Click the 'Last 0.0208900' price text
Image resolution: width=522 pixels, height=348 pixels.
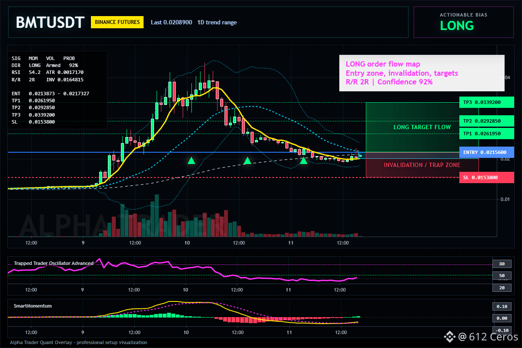(171, 22)
